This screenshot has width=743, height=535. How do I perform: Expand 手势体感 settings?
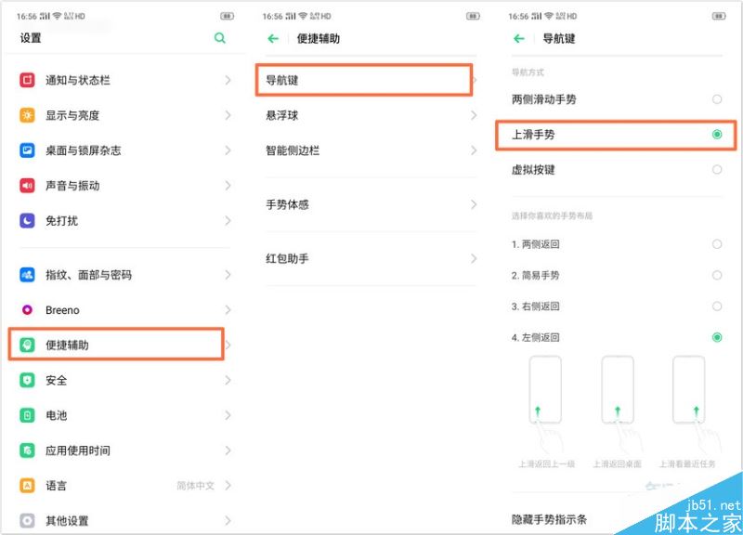pyautogui.click(x=472, y=205)
